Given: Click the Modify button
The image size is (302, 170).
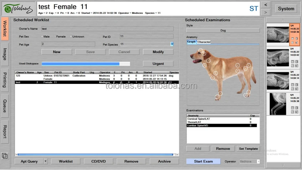Looking at the screenshot, I should point(158,52).
